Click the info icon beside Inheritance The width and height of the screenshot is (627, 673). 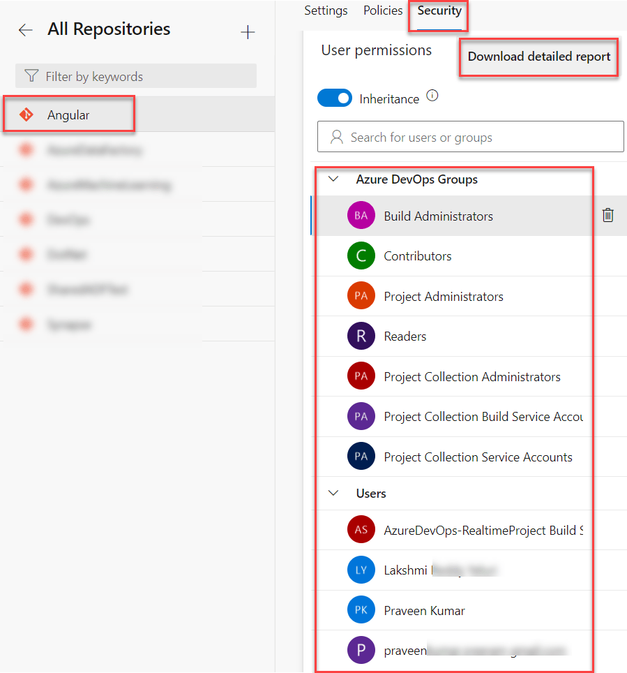point(432,95)
